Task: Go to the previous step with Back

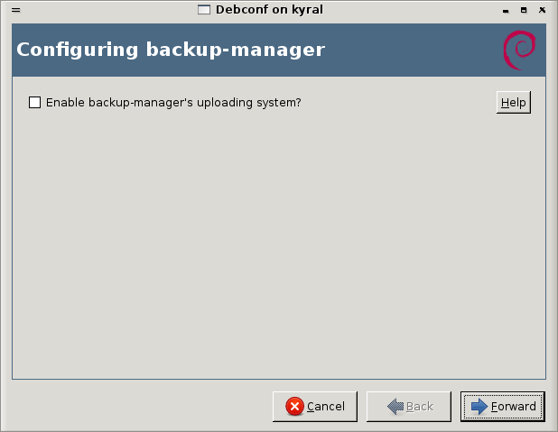Action: coord(409,407)
